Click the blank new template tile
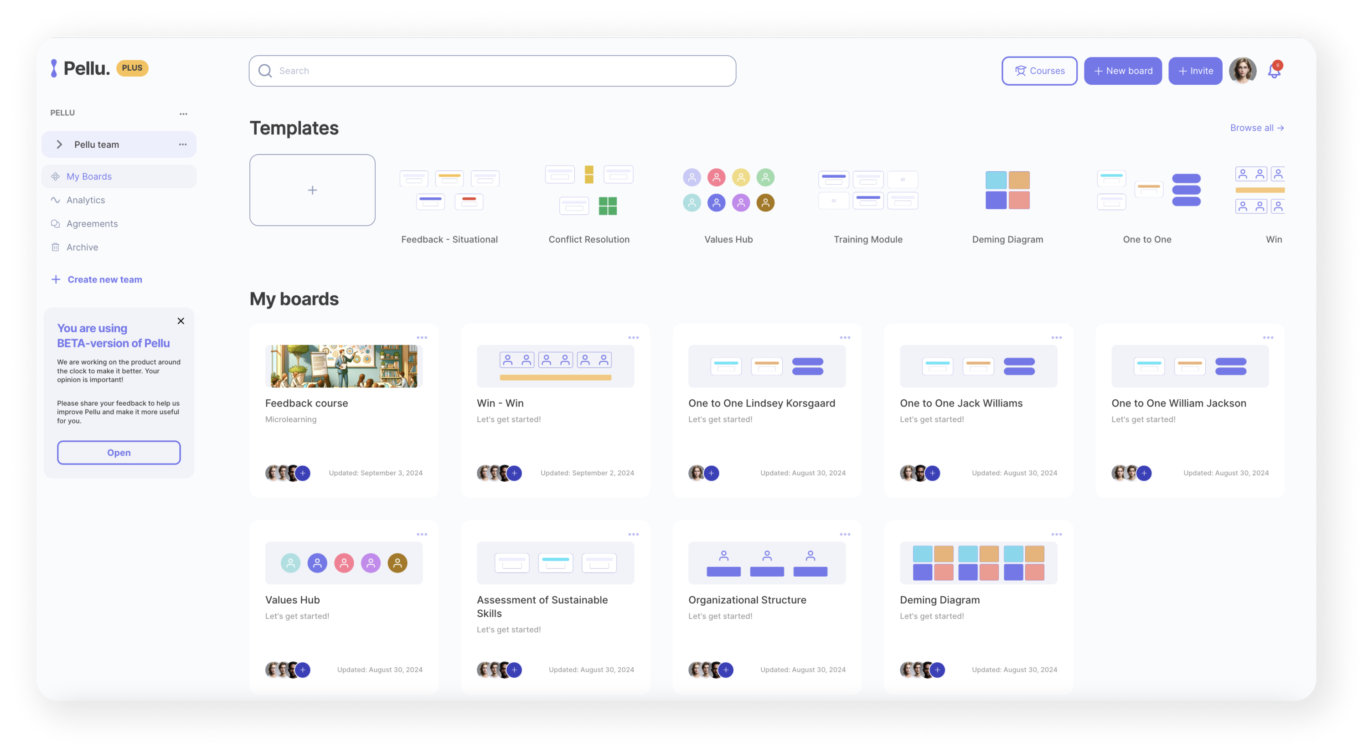The height and width of the screenshot is (753, 1368). point(312,190)
